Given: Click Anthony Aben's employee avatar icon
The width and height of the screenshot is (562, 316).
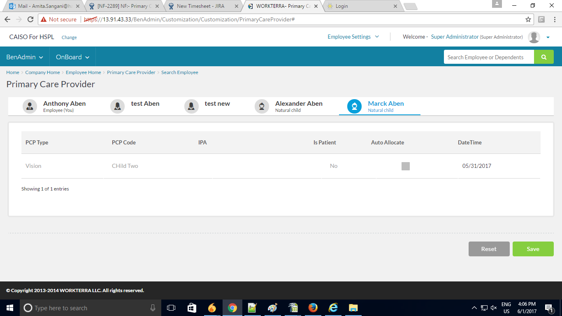Looking at the screenshot, I should point(30,106).
